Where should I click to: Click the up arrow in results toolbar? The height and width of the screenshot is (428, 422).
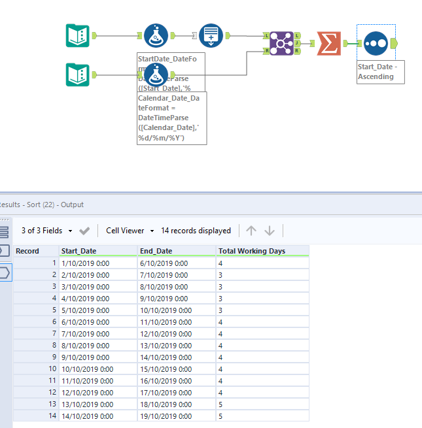251,231
